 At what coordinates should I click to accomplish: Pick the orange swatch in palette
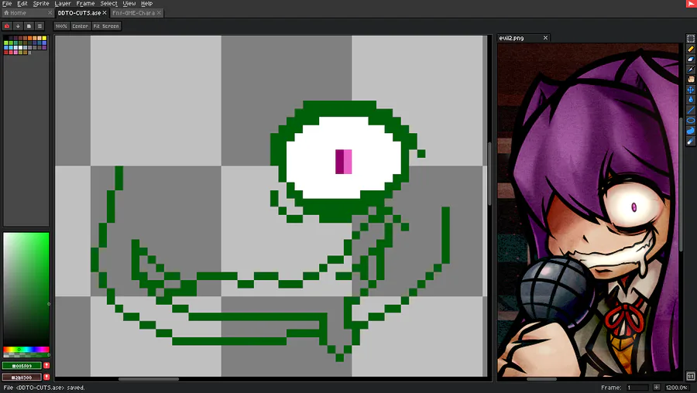(29, 38)
